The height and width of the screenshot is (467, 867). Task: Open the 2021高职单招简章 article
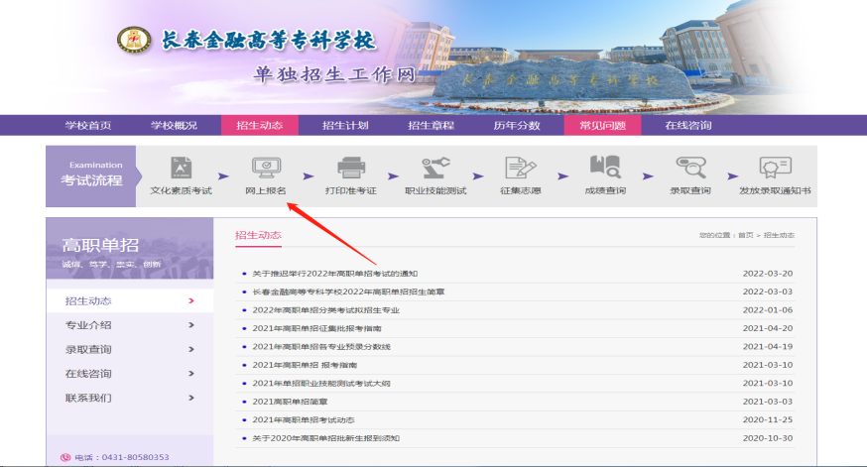point(291,402)
